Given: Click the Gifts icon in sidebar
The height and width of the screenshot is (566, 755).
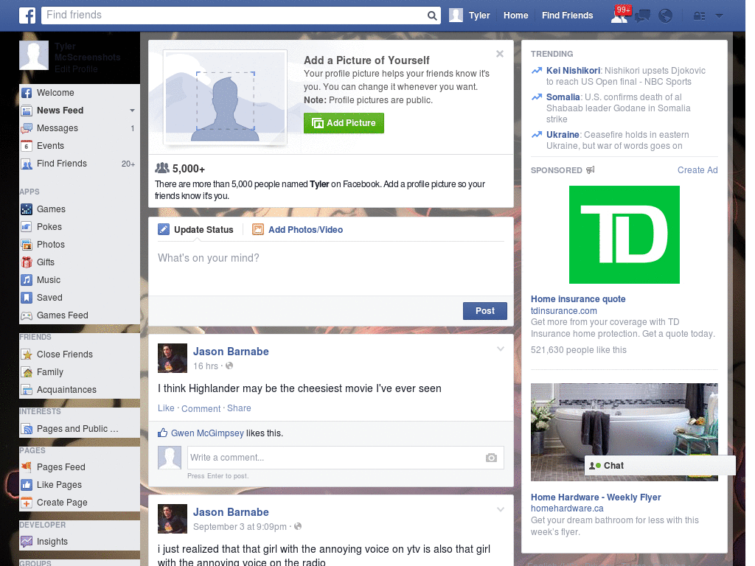Looking at the screenshot, I should pyautogui.click(x=27, y=262).
